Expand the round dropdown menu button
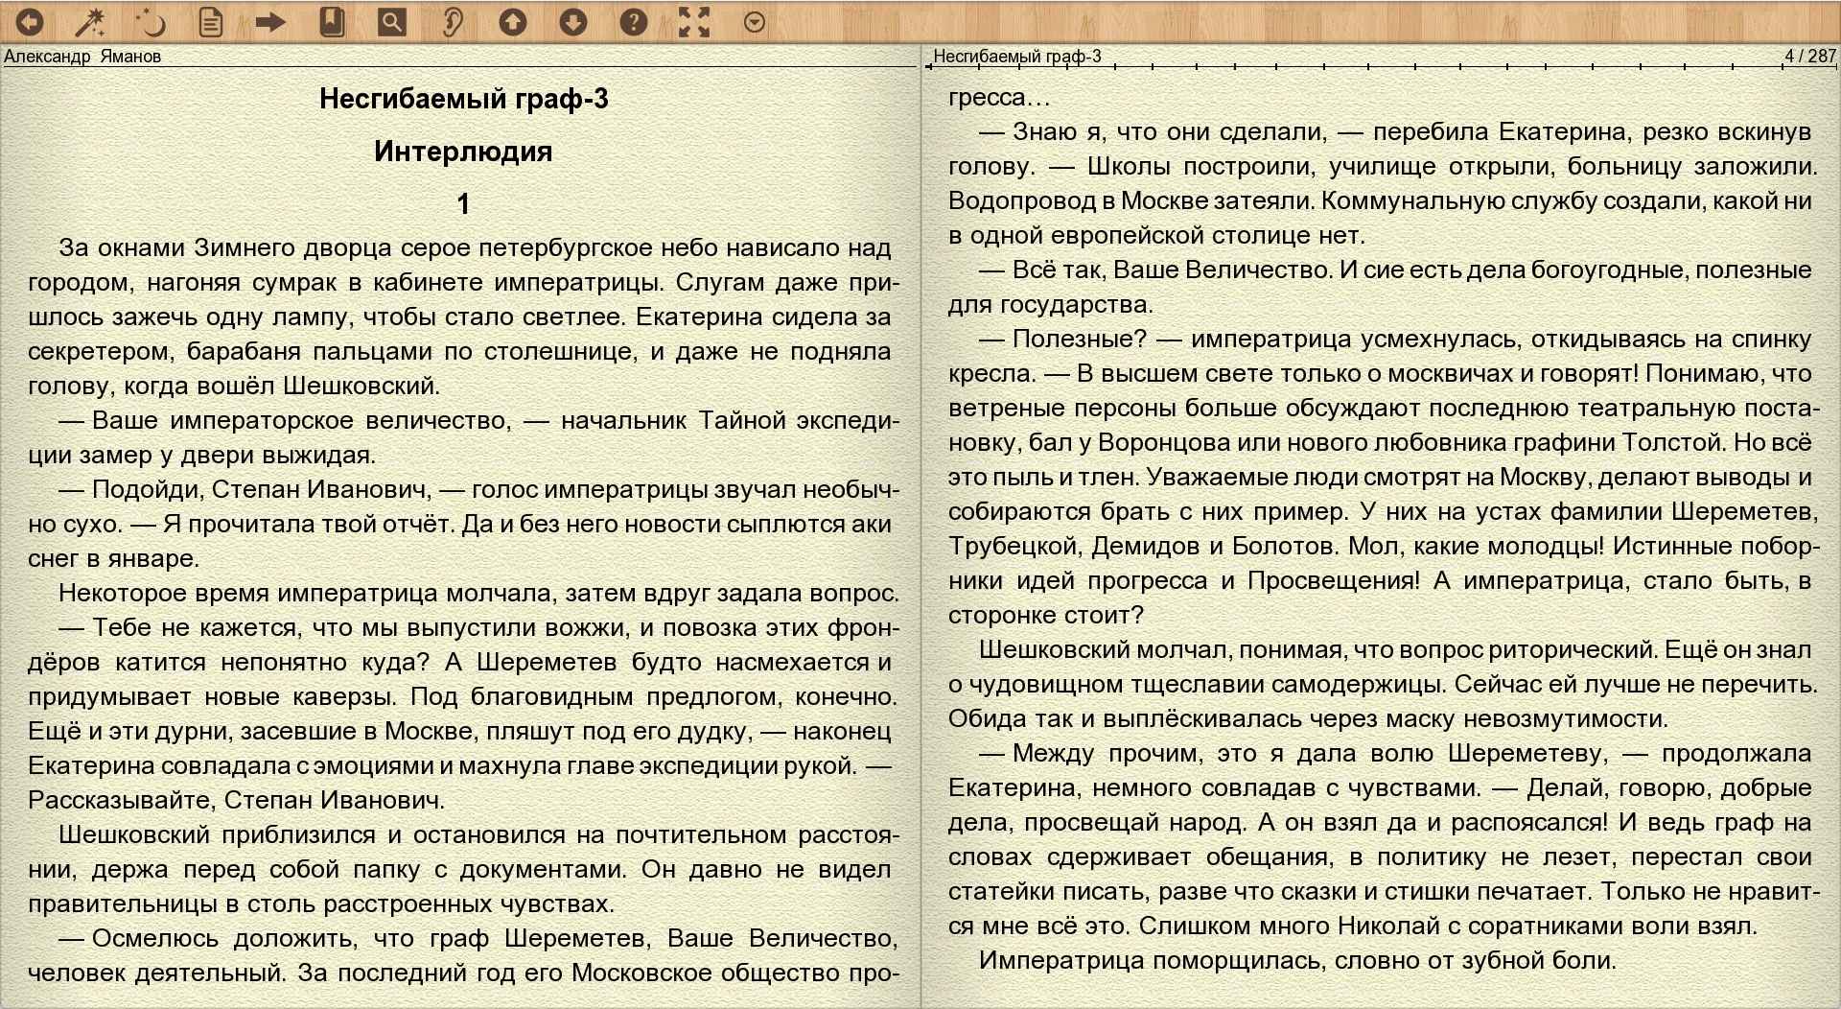Screen dimensions: 1841x1009 [755, 22]
